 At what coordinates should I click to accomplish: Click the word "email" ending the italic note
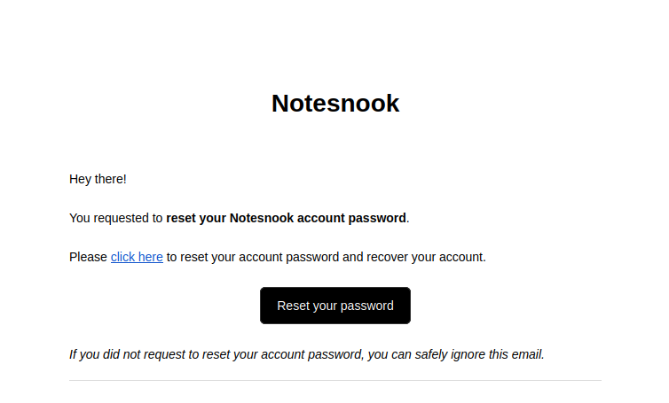525,355
